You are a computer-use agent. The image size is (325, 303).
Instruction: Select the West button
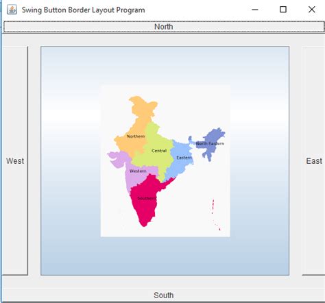pyautogui.click(x=15, y=160)
